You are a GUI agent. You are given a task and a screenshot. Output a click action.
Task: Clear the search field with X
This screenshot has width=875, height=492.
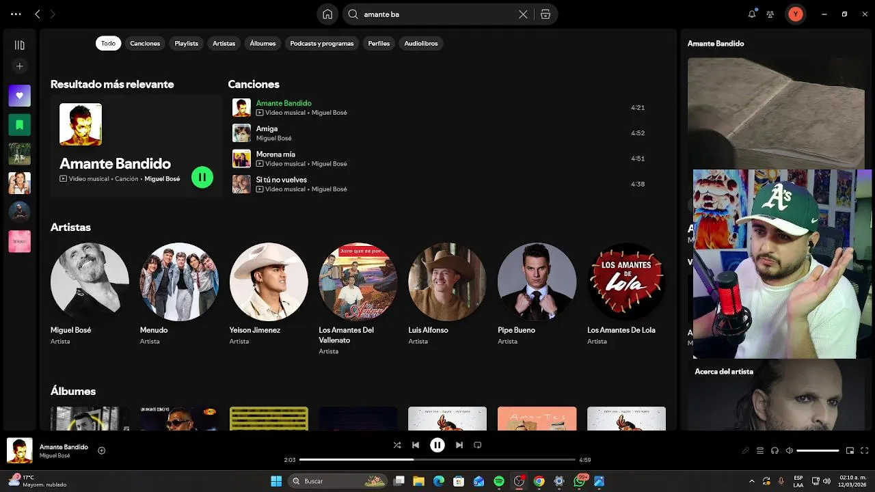(523, 14)
